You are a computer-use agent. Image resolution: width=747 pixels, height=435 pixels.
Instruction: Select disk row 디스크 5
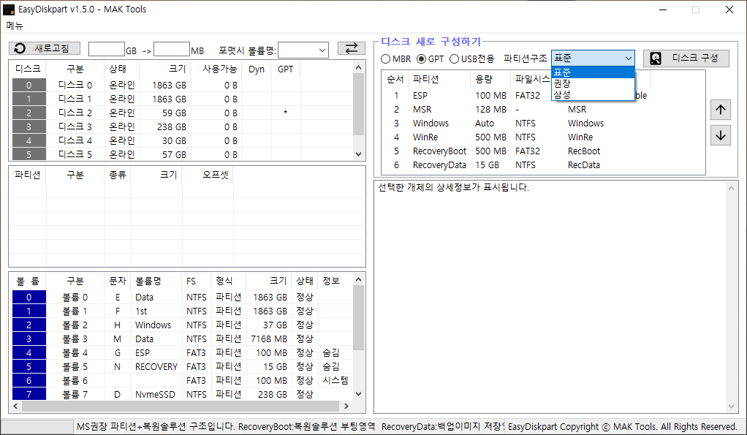point(183,154)
